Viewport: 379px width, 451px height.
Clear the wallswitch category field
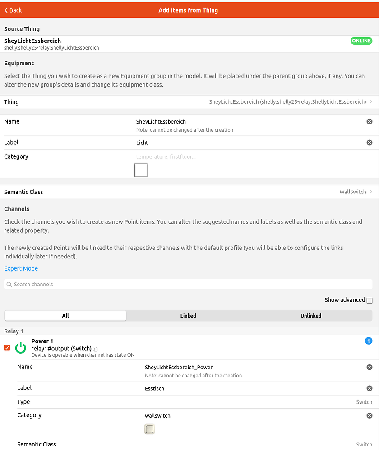(369, 415)
